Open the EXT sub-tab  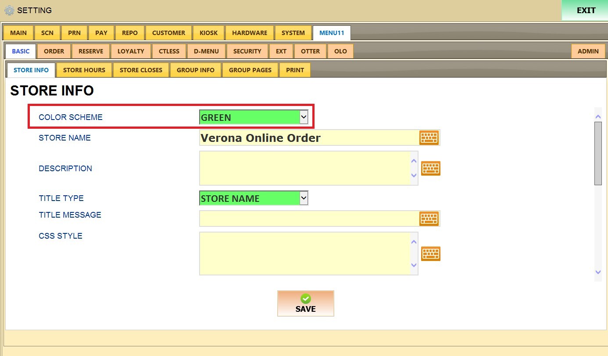tap(281, 51)
